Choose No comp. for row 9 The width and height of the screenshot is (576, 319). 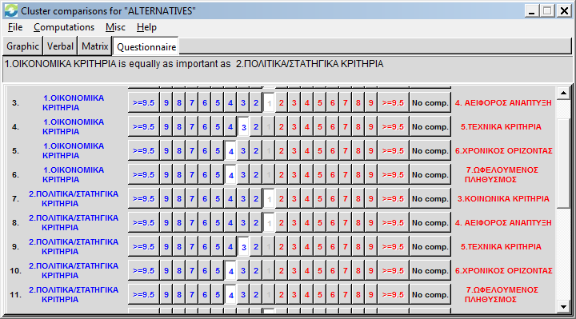click(430, 247)
